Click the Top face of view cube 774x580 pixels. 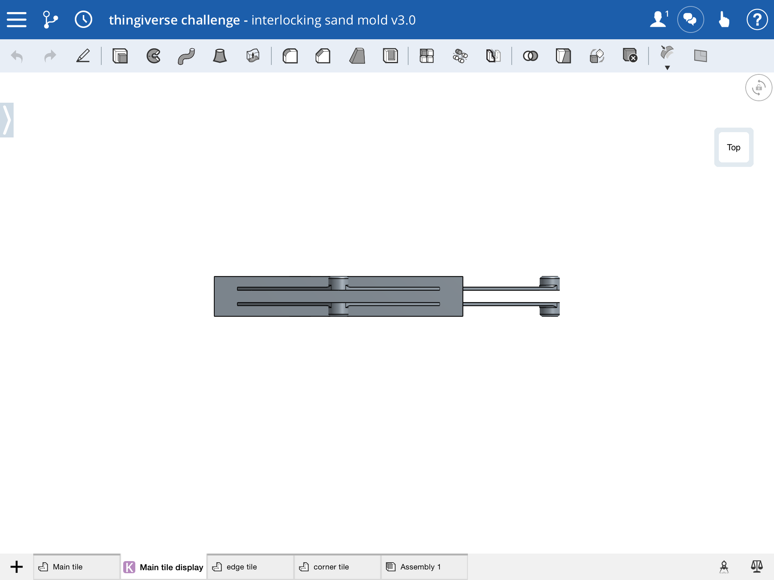coord(734,147)
